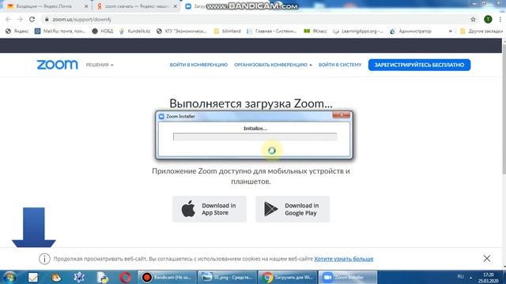Viewport: 506px width, 284px height.
Task: Switch to the Входящие Яндекс.Почта tab
Action: tap(44, 6)
